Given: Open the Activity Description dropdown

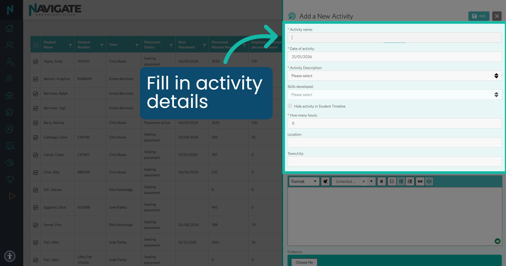Looking at the screenshot, I should click(394, 76).
